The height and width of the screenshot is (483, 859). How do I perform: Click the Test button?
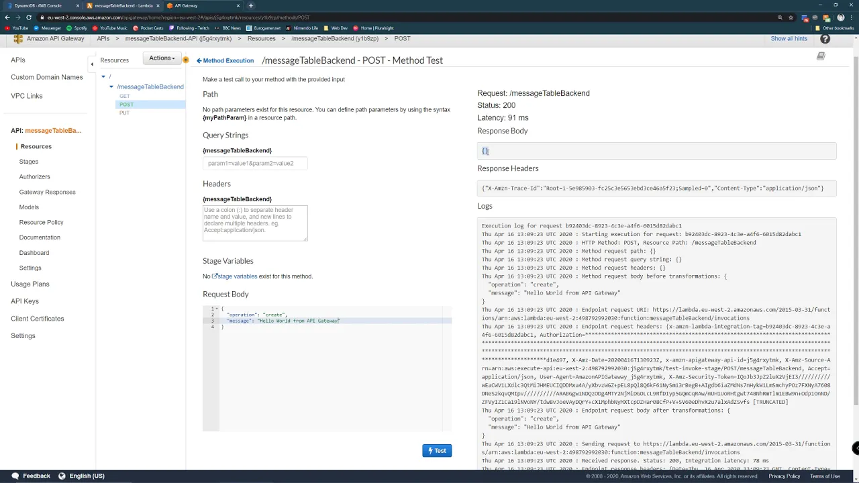coord(437,451)
